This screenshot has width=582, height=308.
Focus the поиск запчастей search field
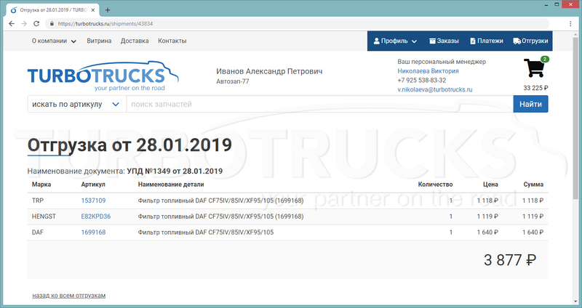click(x=320, y=104)
